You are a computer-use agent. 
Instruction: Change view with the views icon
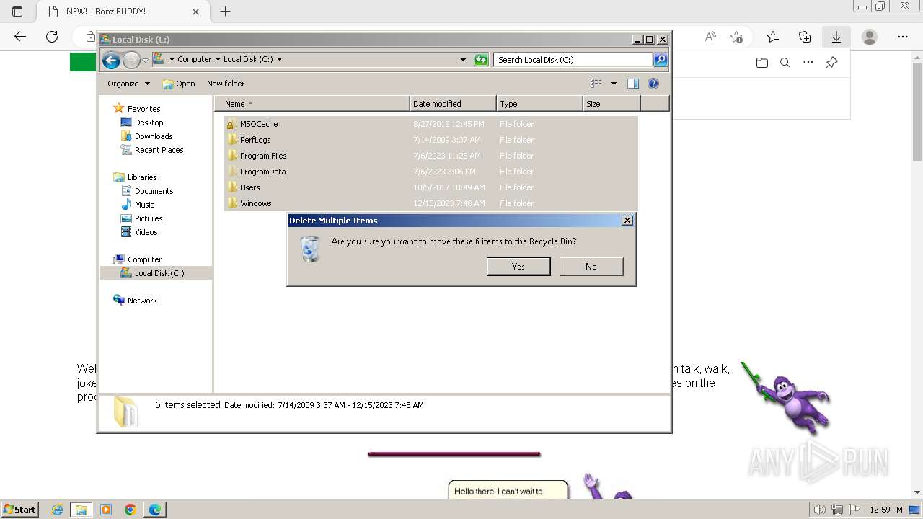pos(596,84)
